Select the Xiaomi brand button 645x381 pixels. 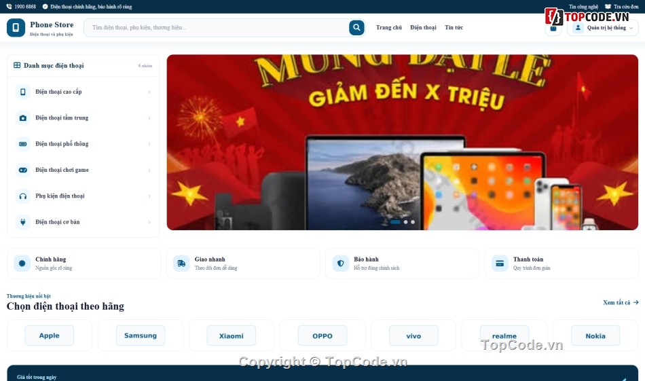[x=231, y=335]
